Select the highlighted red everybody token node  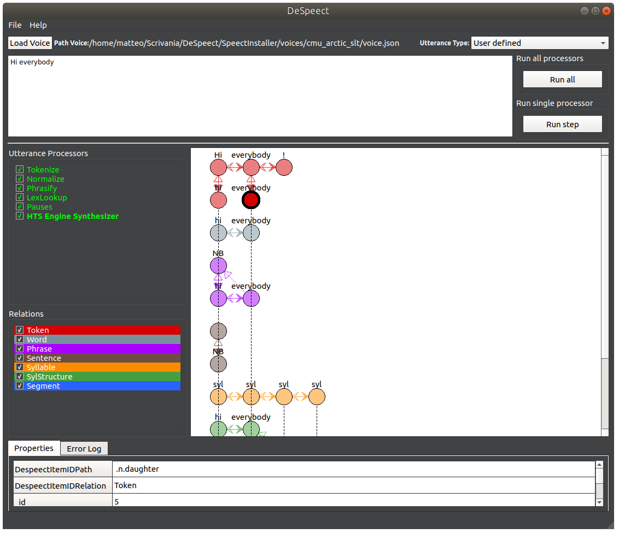click(250, 200)
